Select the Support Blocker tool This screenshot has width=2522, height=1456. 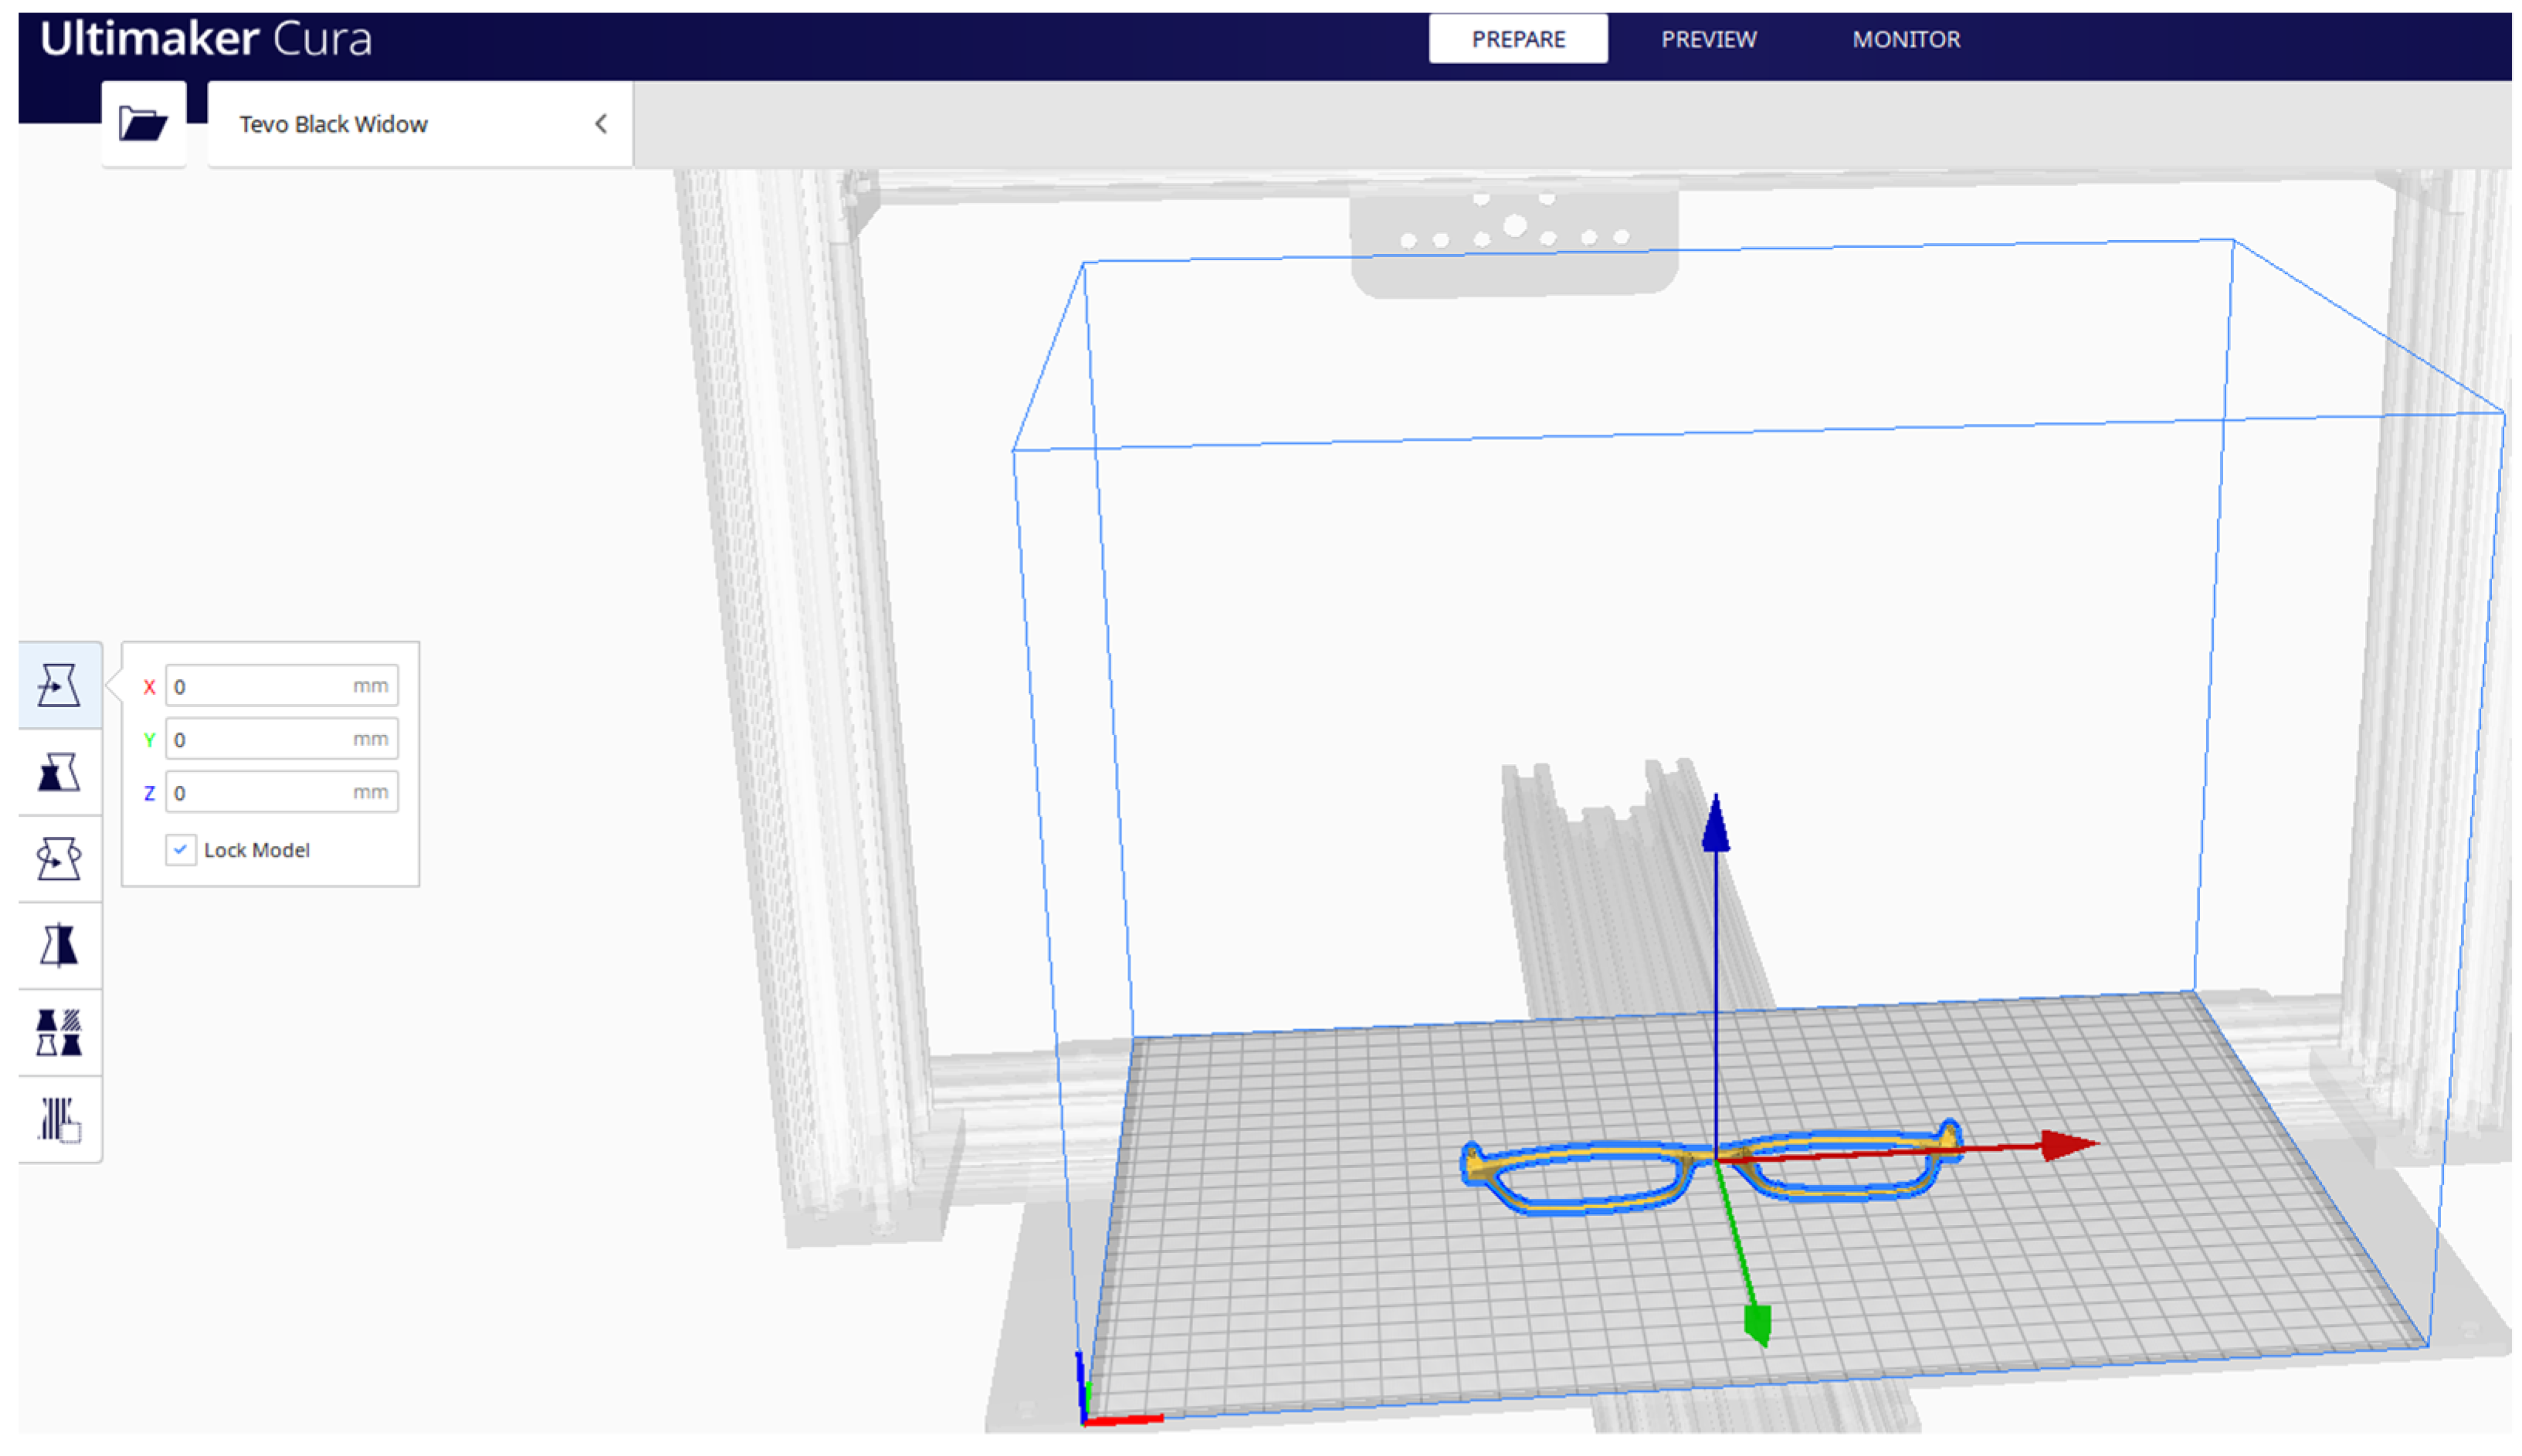59,1119
